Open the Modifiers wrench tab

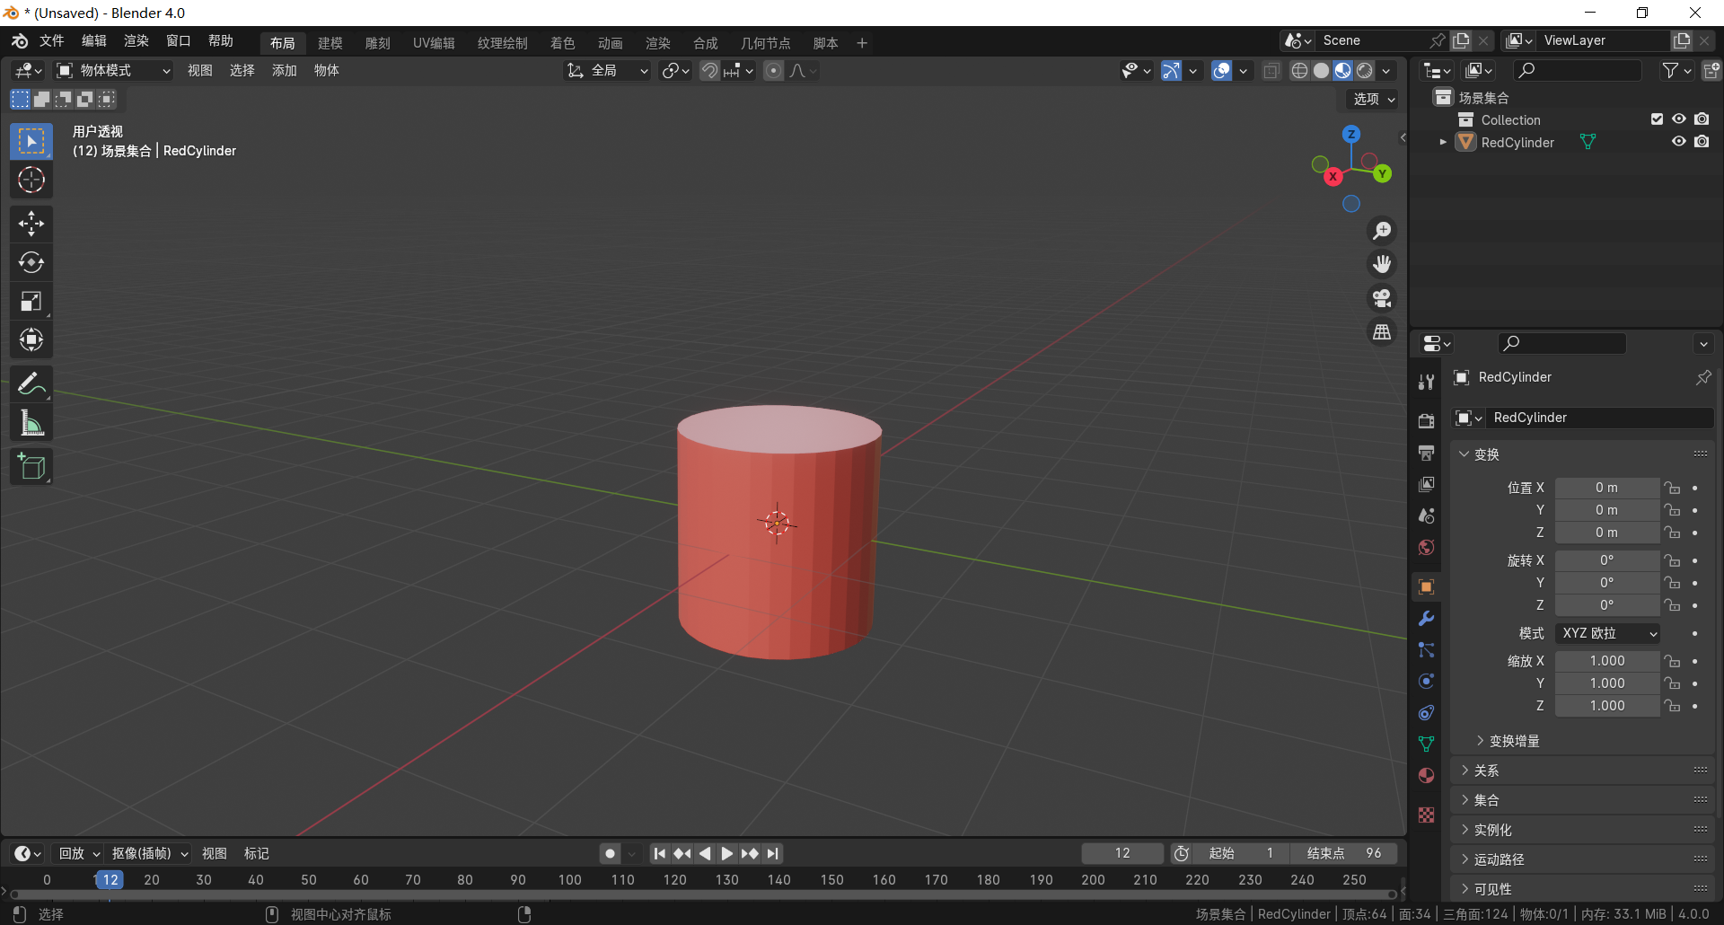(1426, 619)
